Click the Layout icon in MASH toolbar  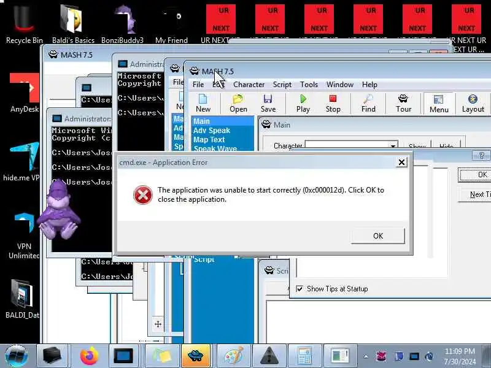[x=473, y=104]
